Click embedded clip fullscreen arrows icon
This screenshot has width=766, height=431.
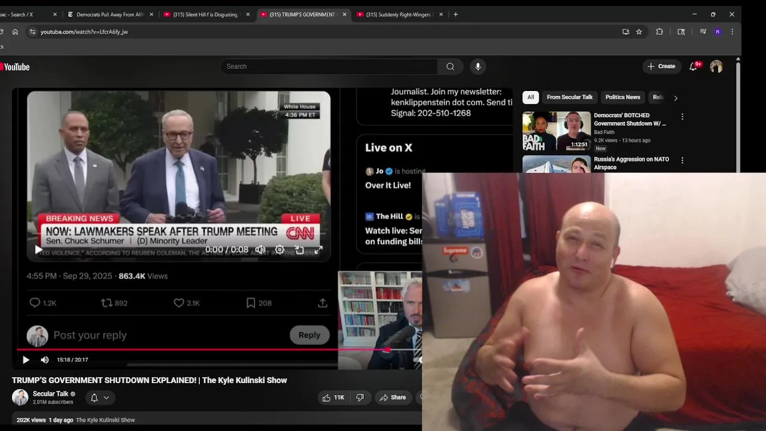[318, 250]
